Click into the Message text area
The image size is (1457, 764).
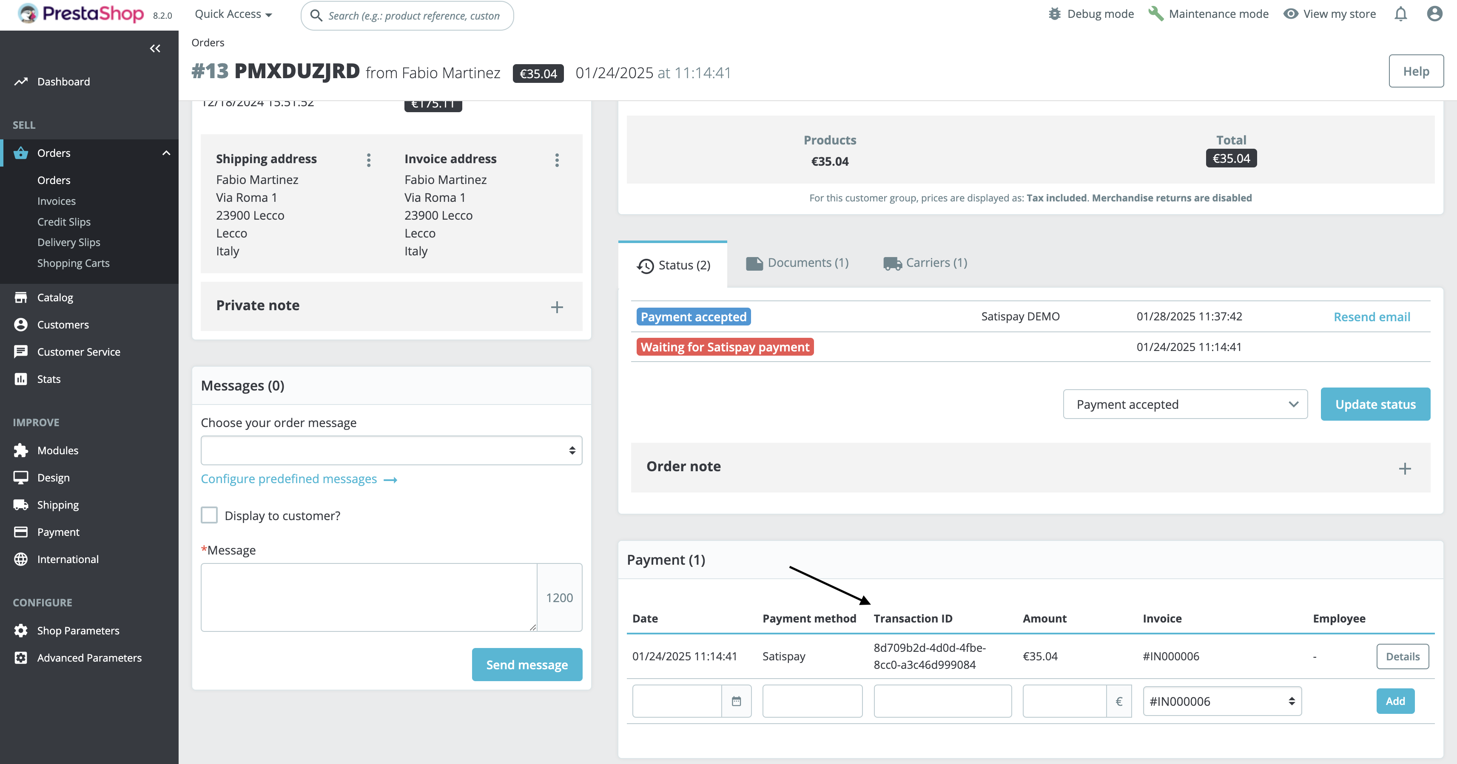[x=369, y=597]
